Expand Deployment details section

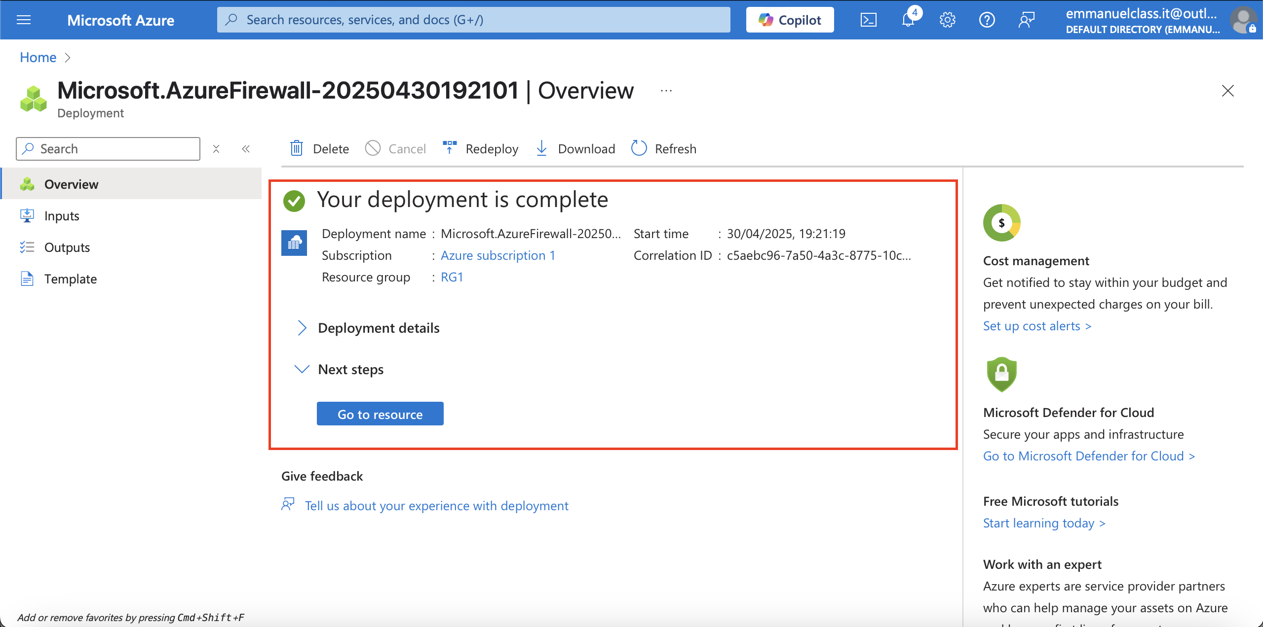[x=368, y=328]
